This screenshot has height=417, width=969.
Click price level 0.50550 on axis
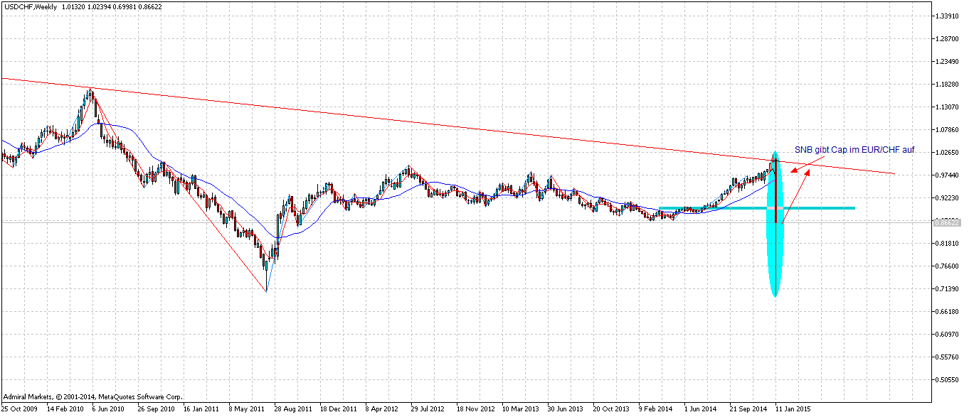pos(946,379)
